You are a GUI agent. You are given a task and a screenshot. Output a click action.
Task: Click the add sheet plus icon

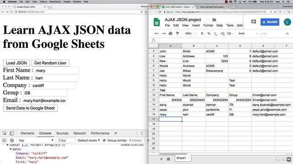(161, 159)
